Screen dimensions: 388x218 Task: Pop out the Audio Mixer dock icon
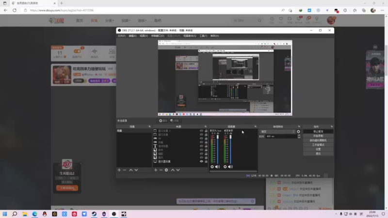click(x=256, y=126)
